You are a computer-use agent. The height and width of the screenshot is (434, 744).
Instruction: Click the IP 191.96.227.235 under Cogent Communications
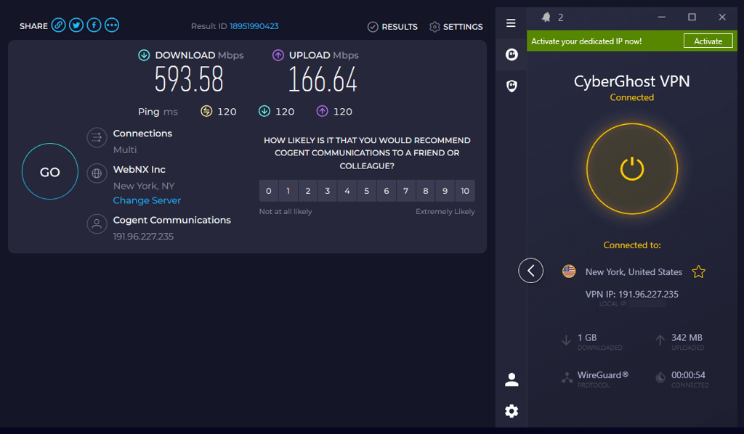tap(143, 237)
